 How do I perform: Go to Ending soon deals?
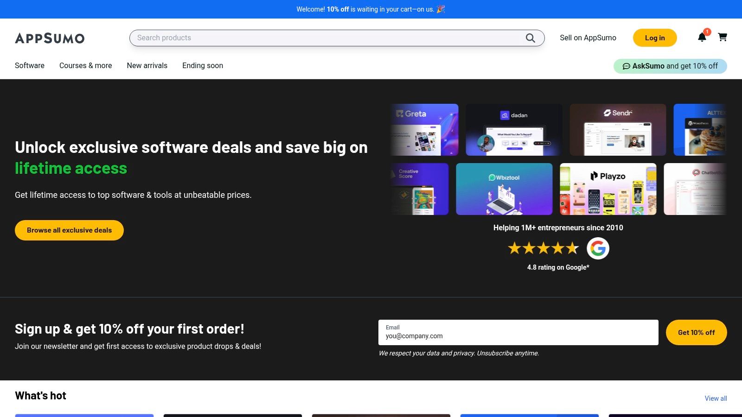click(203, 65)
